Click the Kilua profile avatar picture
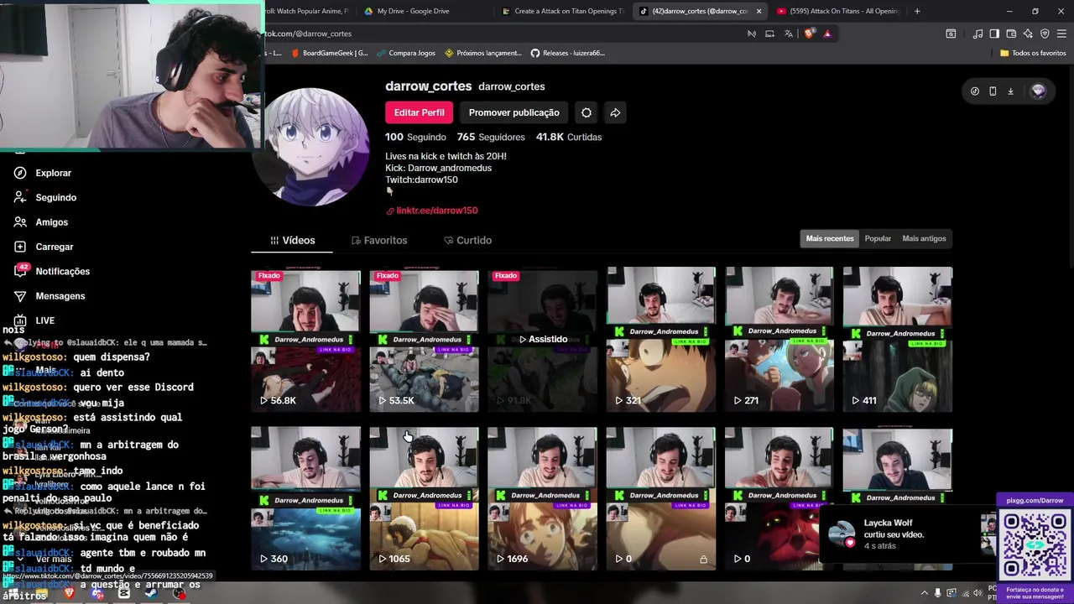This screenshot has height=604, width=1074. [x=312, y=147]
